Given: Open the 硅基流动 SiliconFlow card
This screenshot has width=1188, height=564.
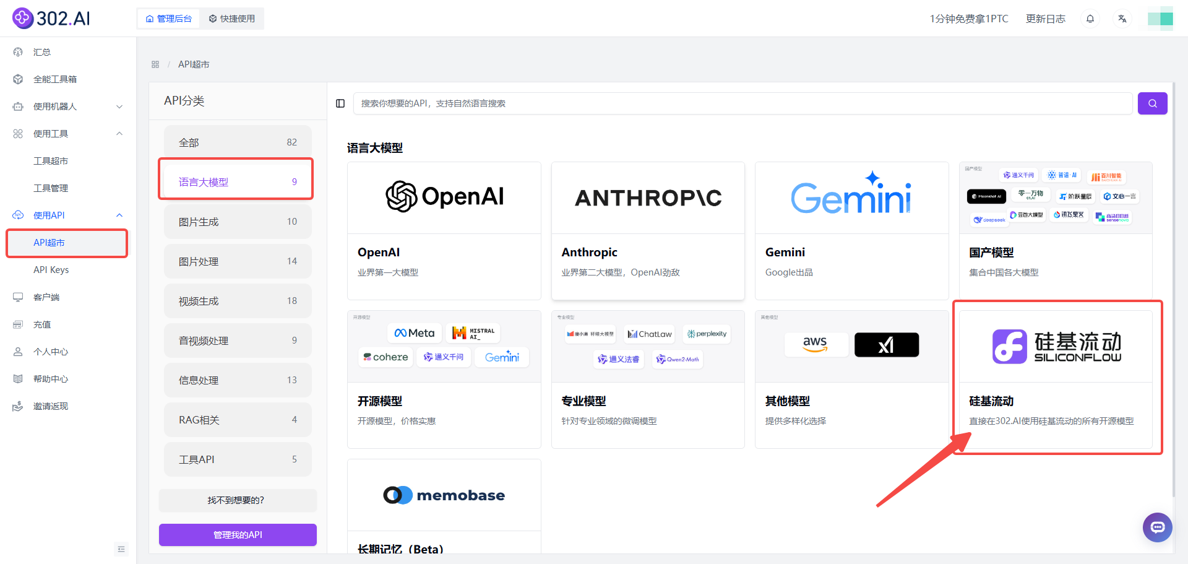Looking at the screenshot, I should [1056, 380].
